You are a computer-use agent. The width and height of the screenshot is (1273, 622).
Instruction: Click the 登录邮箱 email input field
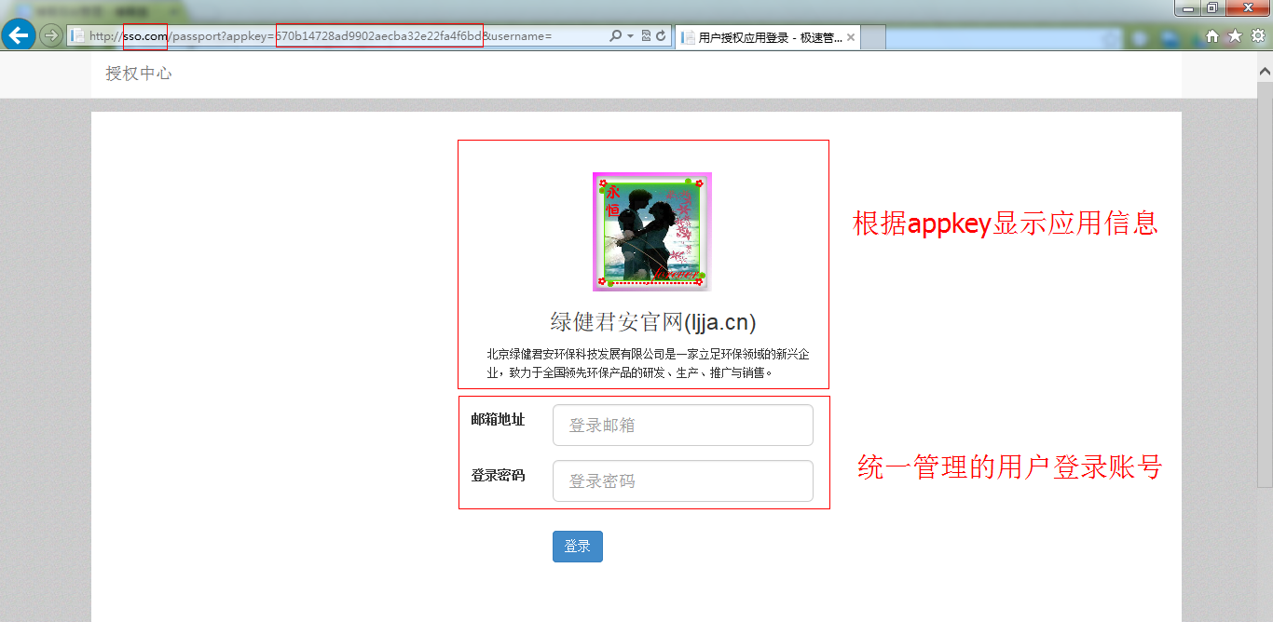click(682, 425)
